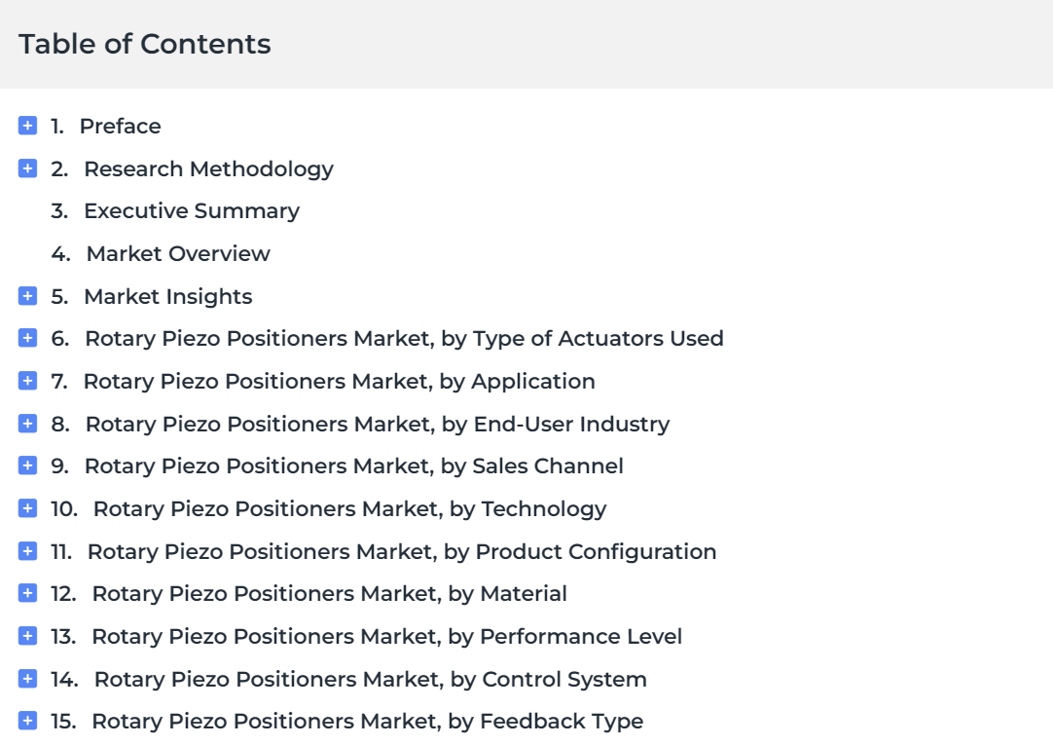Open the Executive Summary entry
1053x745 pixels.
coord(192,211)
